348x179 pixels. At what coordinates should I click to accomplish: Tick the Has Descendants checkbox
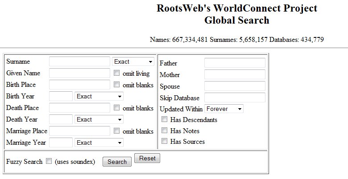[164, 119]
